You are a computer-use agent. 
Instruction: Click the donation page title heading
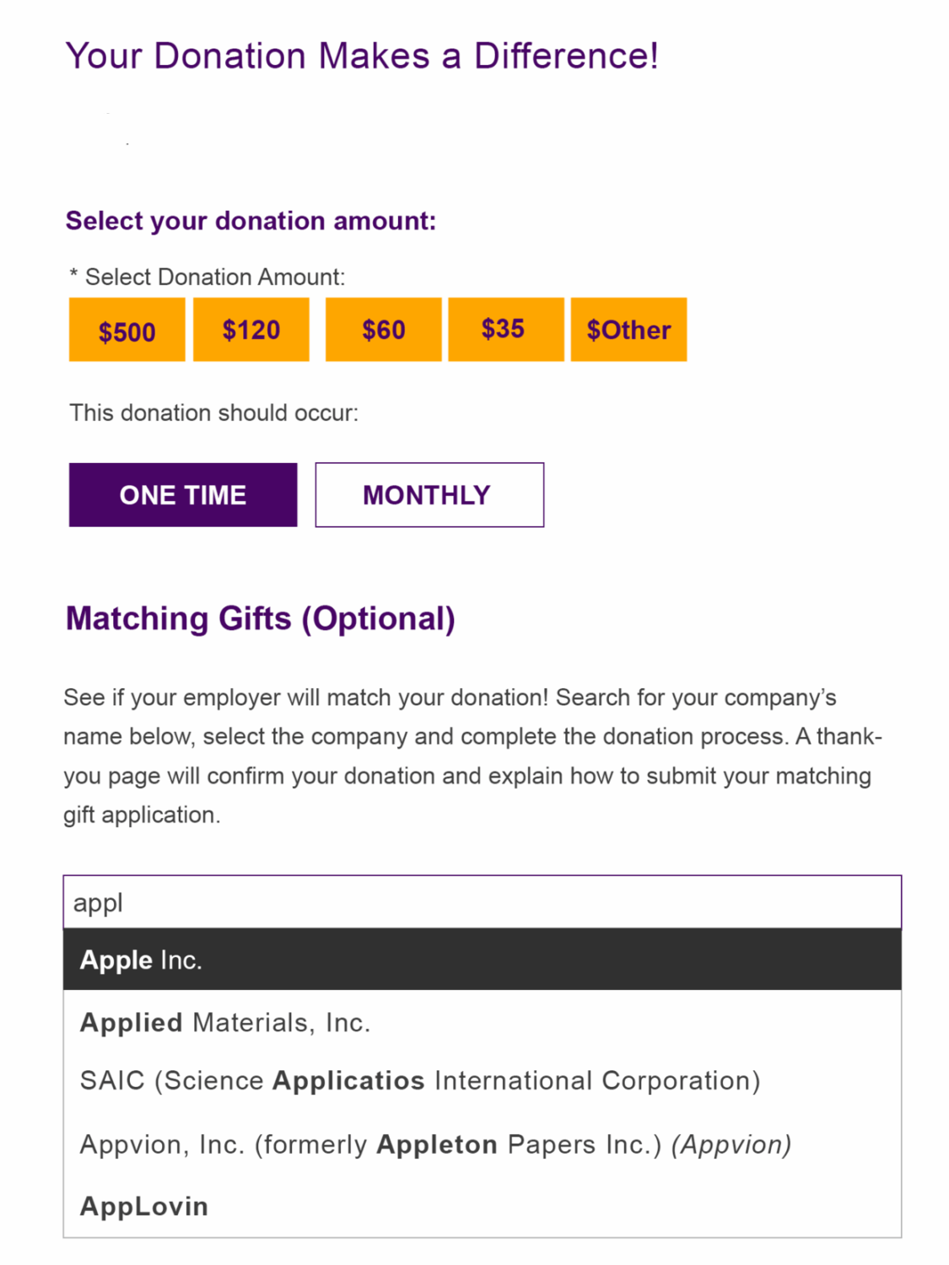(x=363, y=56)
